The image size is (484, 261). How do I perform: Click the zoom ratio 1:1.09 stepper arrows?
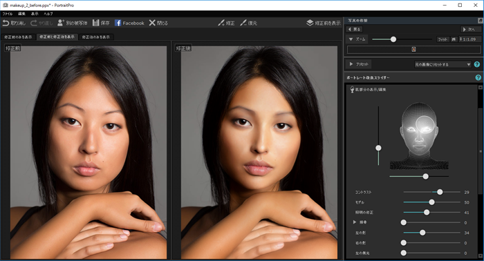[x=461, y=39]
